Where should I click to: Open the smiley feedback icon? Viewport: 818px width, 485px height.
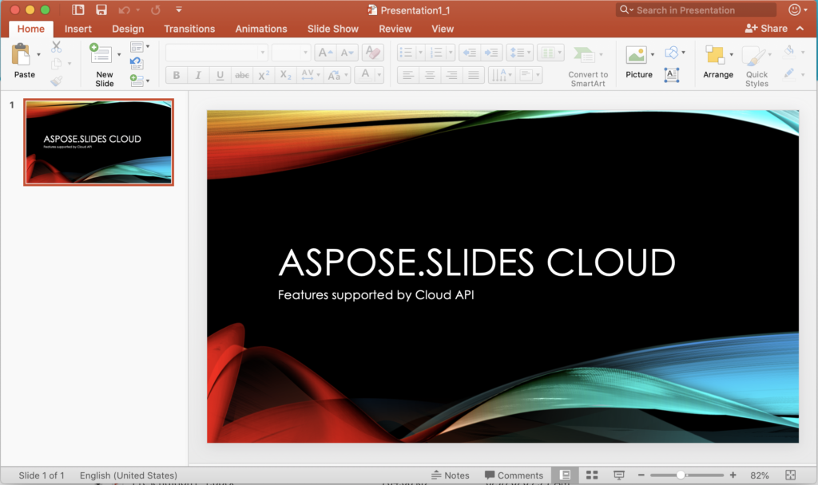click(x=794, y=10)
